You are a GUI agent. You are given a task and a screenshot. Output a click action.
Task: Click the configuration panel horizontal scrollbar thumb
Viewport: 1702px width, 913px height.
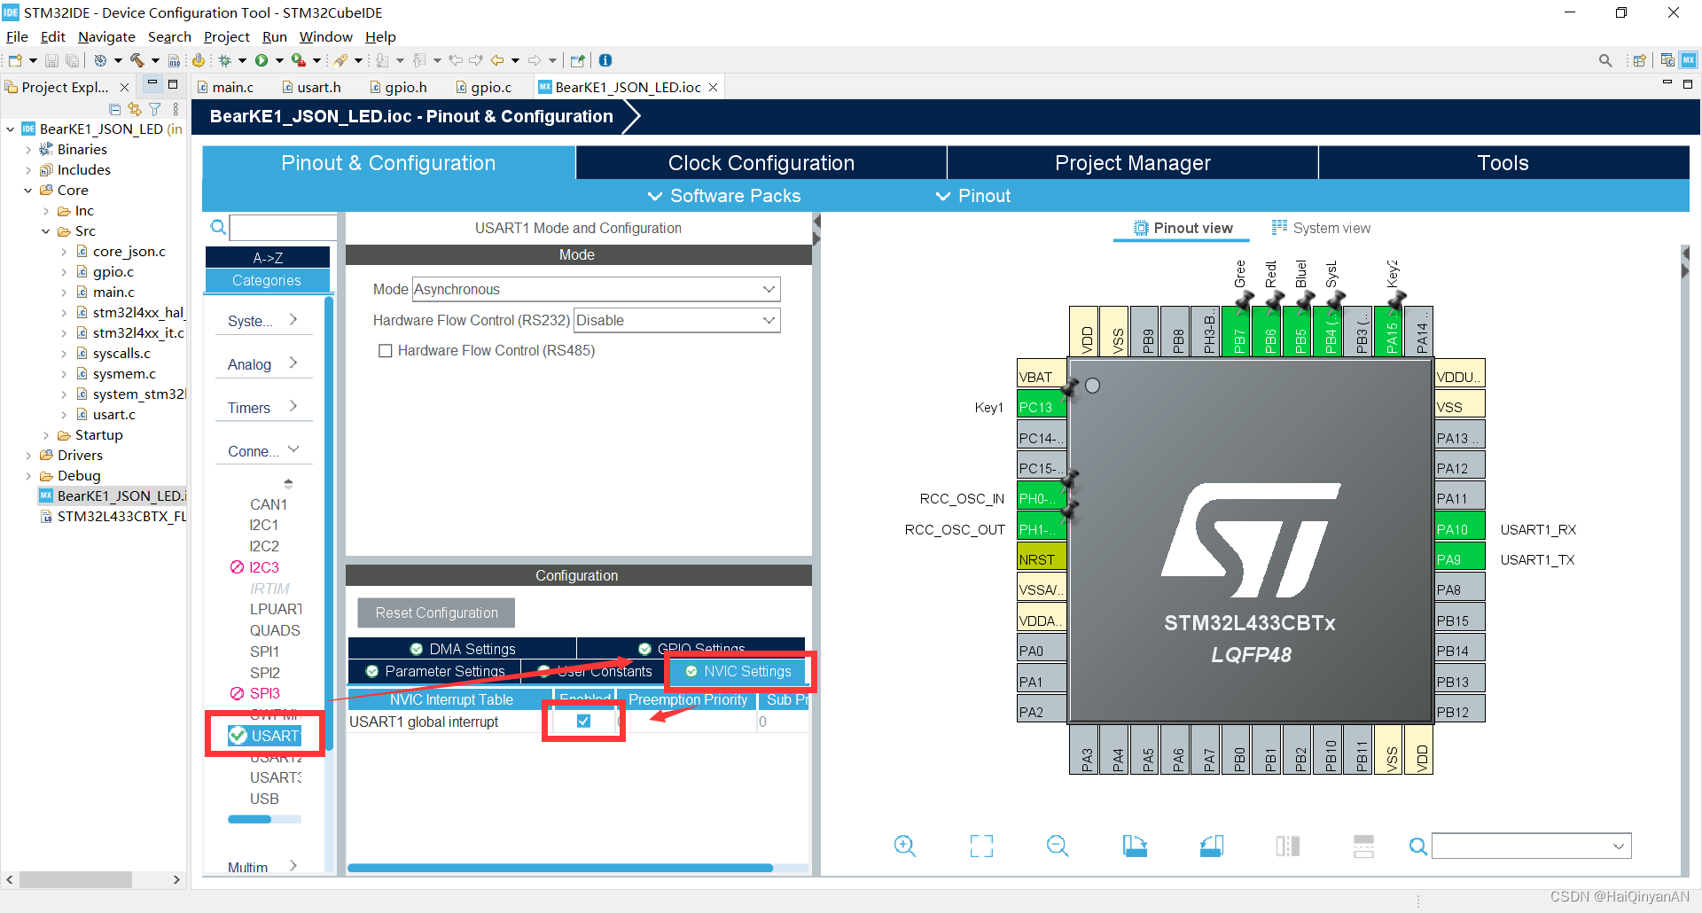[560, 868]
